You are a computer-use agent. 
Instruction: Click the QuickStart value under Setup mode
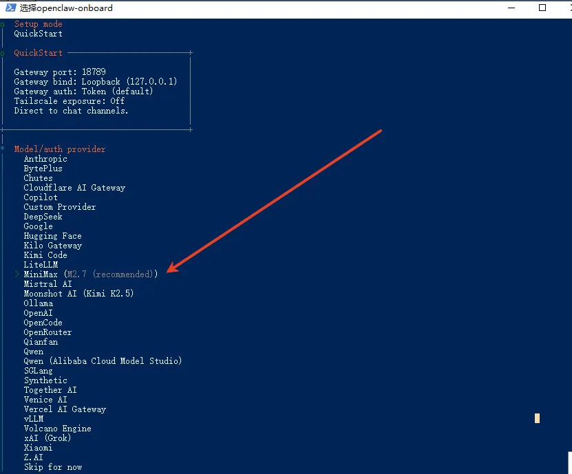click(x=39, y=34)
